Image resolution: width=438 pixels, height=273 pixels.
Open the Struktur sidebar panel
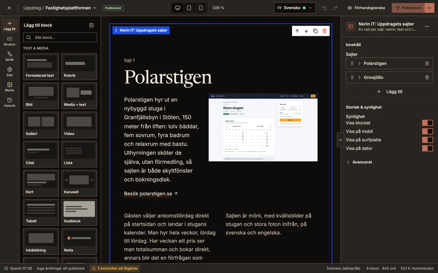tap(9, 41)
